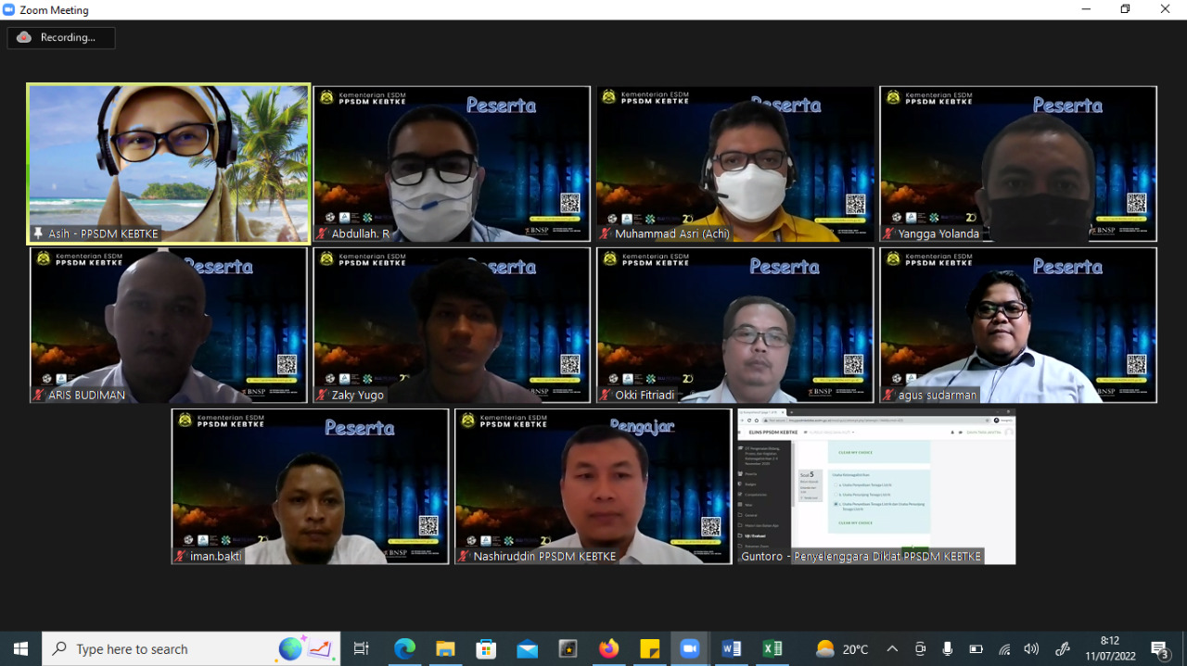Click muted mic icon beside agus sudarman
Viewport: 1187px width, 666px height.
pos(888,396)
